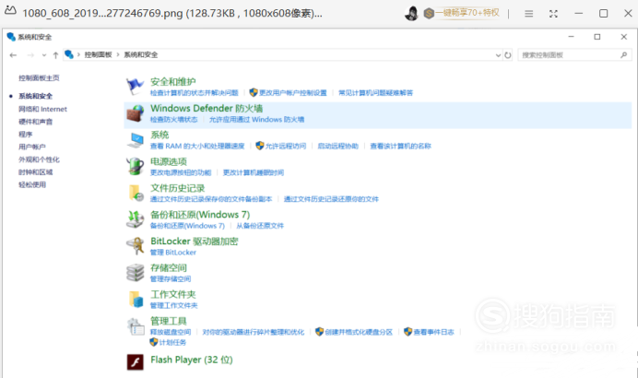Go forward with the right arrow
Viewport: 638px width, 378px height.
(30, 55)
